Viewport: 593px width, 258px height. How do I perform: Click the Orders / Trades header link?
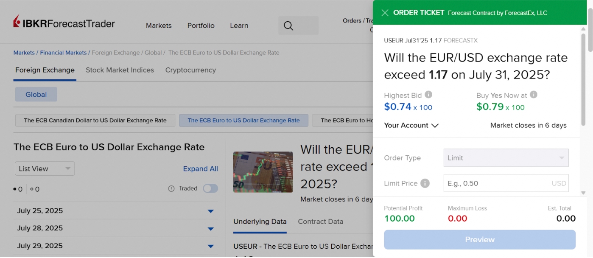pos(358,21)
